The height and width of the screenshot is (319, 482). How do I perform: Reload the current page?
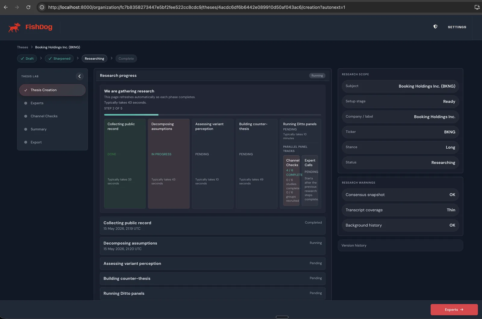click(x=28, y=7)
